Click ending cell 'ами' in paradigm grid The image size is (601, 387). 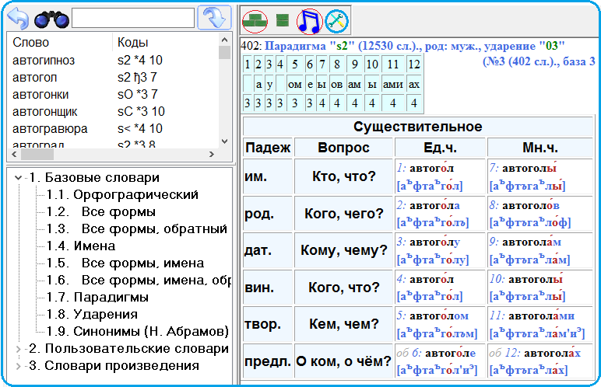point(393,84)
